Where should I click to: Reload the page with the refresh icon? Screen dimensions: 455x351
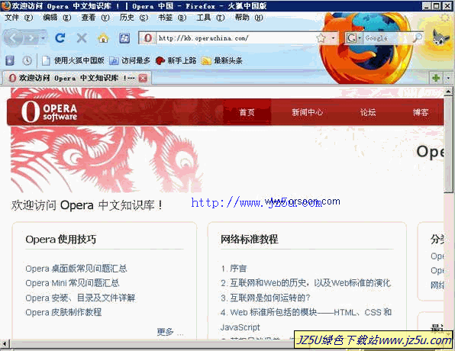point(60,38)
